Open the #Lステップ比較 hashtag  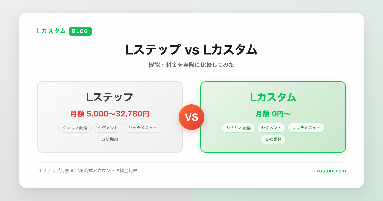click(x=53, y=171)
